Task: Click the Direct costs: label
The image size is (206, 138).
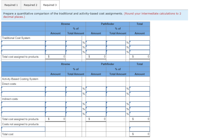Action: [9, 84]
